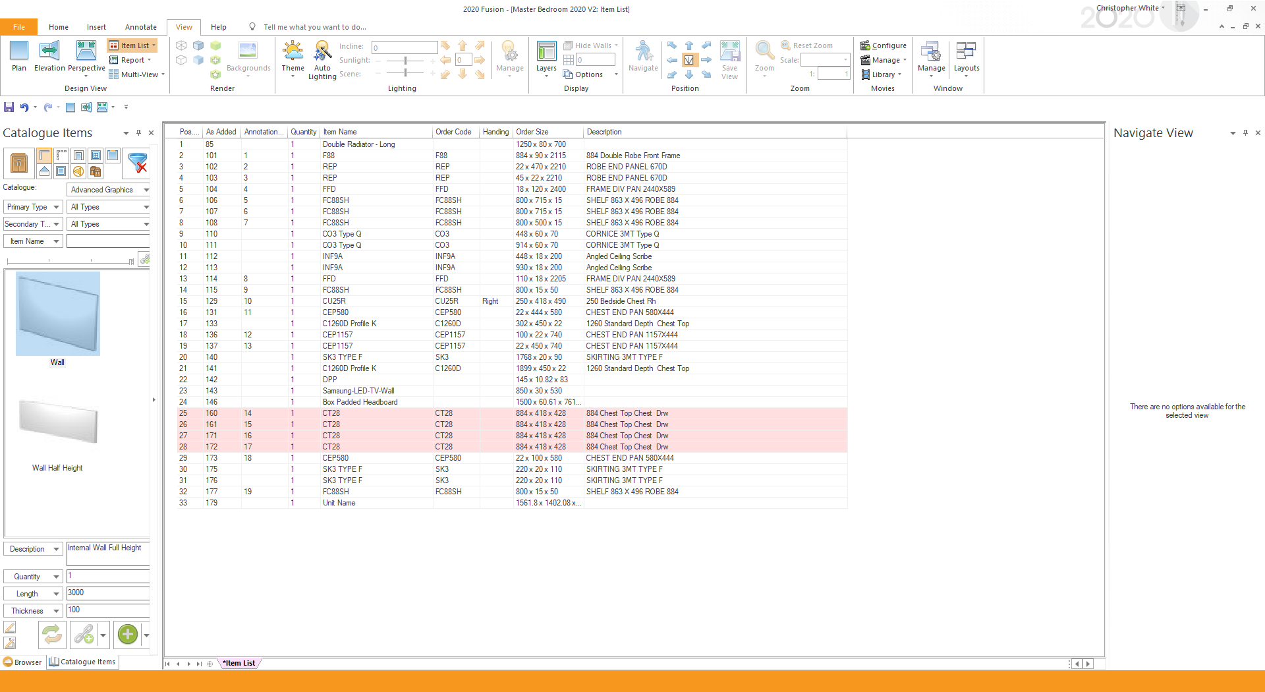Expand the Secondary Type field selector
The height and width of the screenshot is (692, 1265).
point(33,224)
